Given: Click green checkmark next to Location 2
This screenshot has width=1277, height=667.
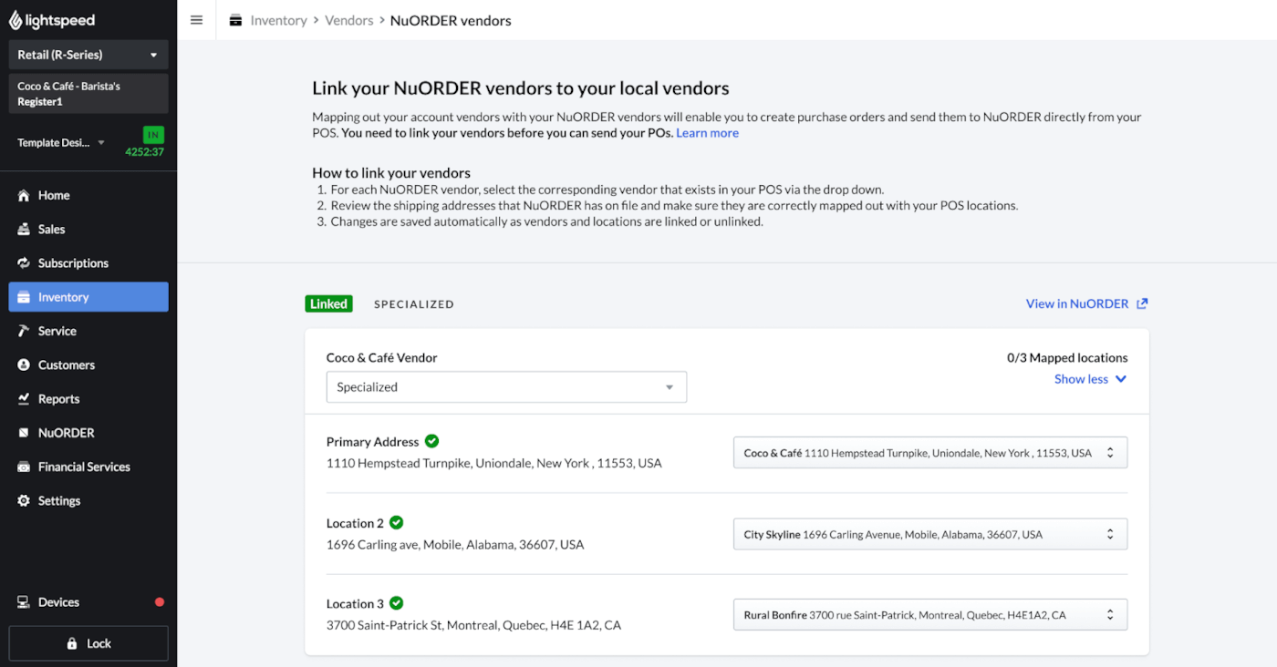Looking at the screenshot, I should (x=397, y=522).
